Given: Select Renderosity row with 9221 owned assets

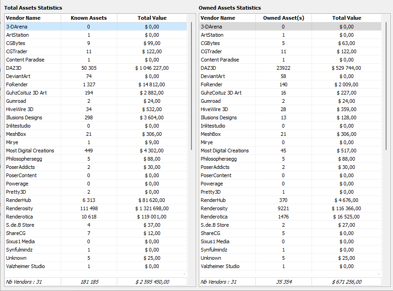Looking at the screenshot, I should [291, 208].
